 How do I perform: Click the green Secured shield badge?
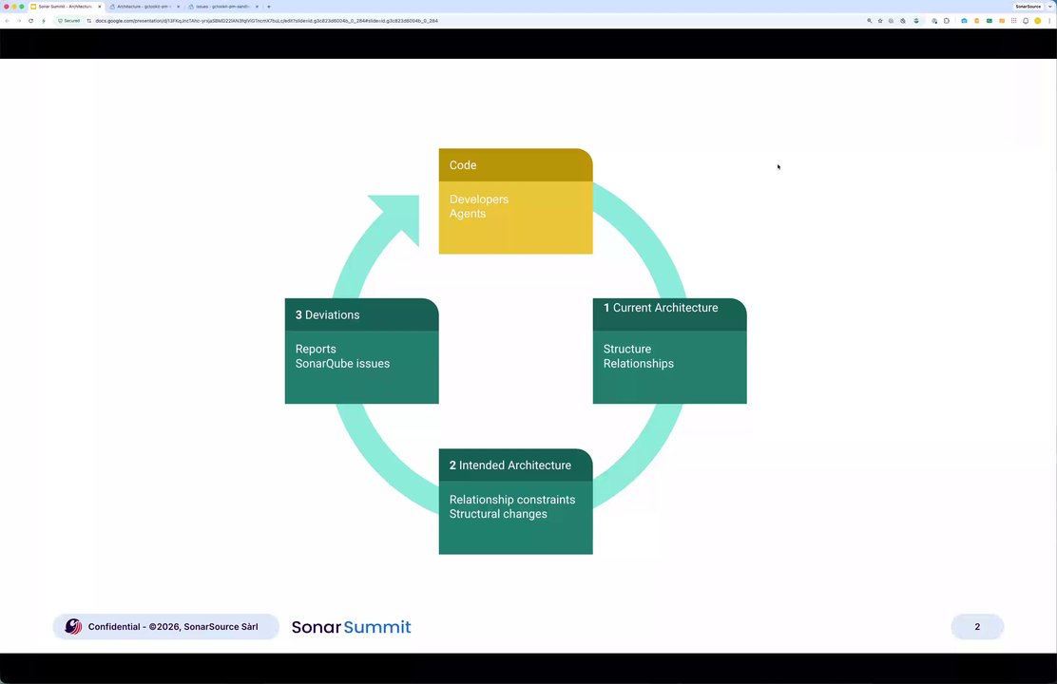point(68,21)
